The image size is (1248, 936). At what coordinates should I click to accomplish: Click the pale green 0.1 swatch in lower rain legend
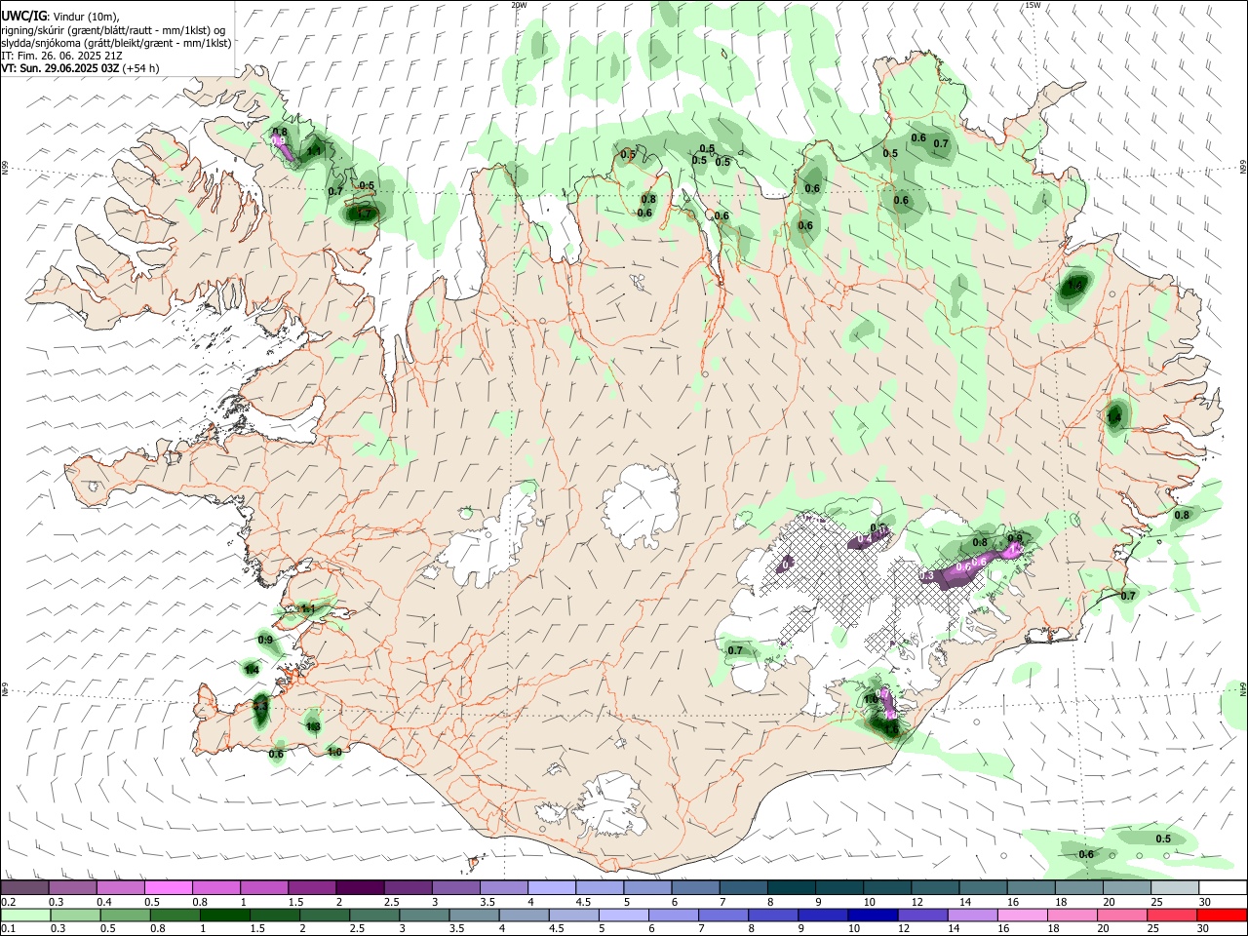pyautogui.click(x=24, y=915)
